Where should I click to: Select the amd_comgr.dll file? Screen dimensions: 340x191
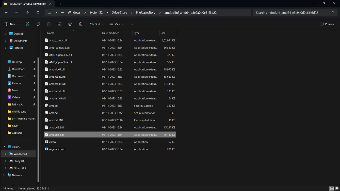(x=110, y=40)
